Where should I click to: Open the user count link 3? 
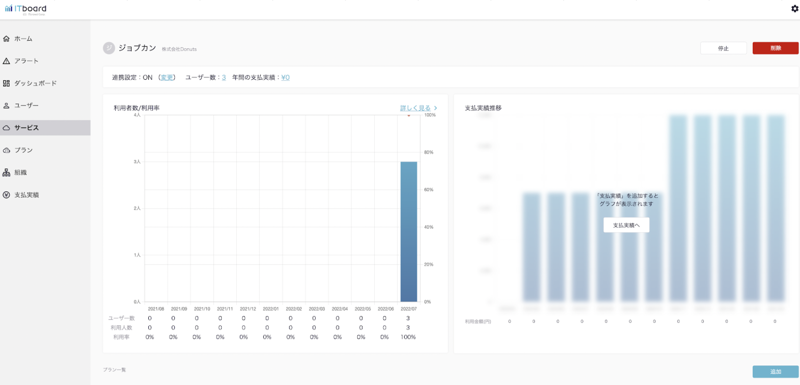[x=224, y=77]
